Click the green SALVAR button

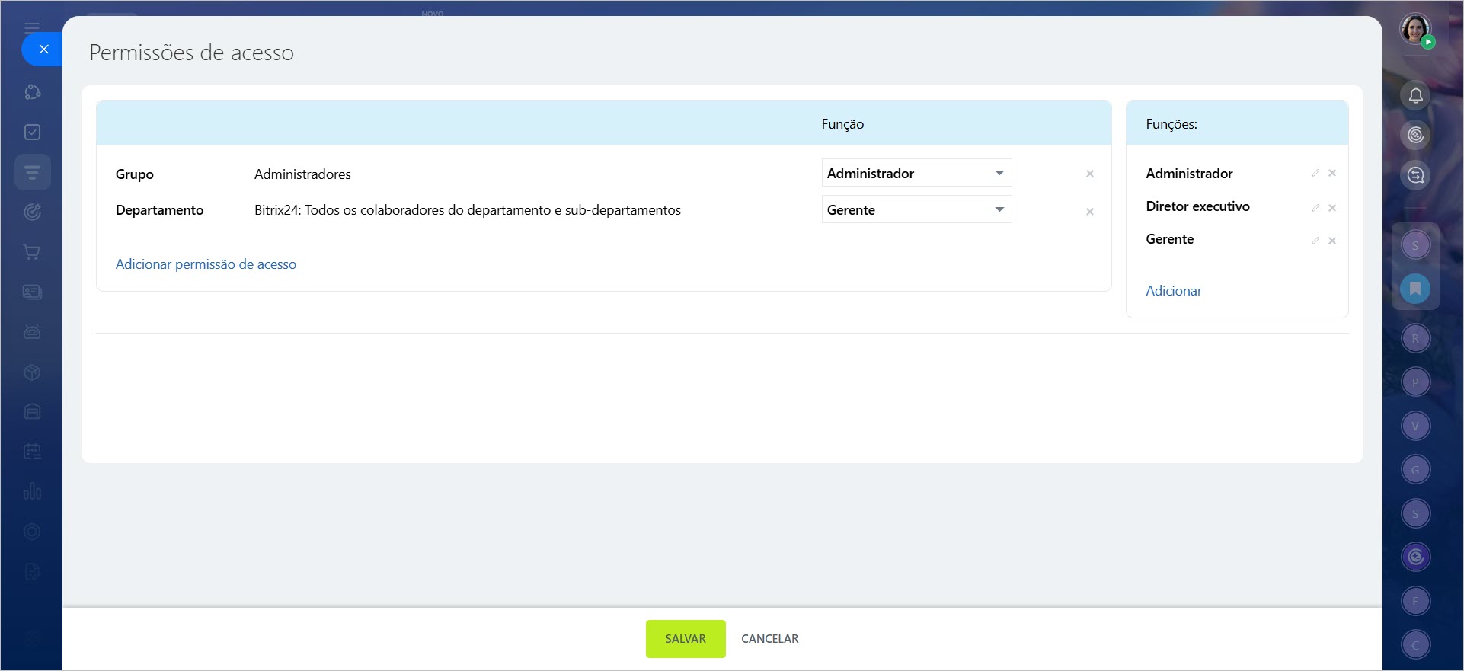pos(686,638)
